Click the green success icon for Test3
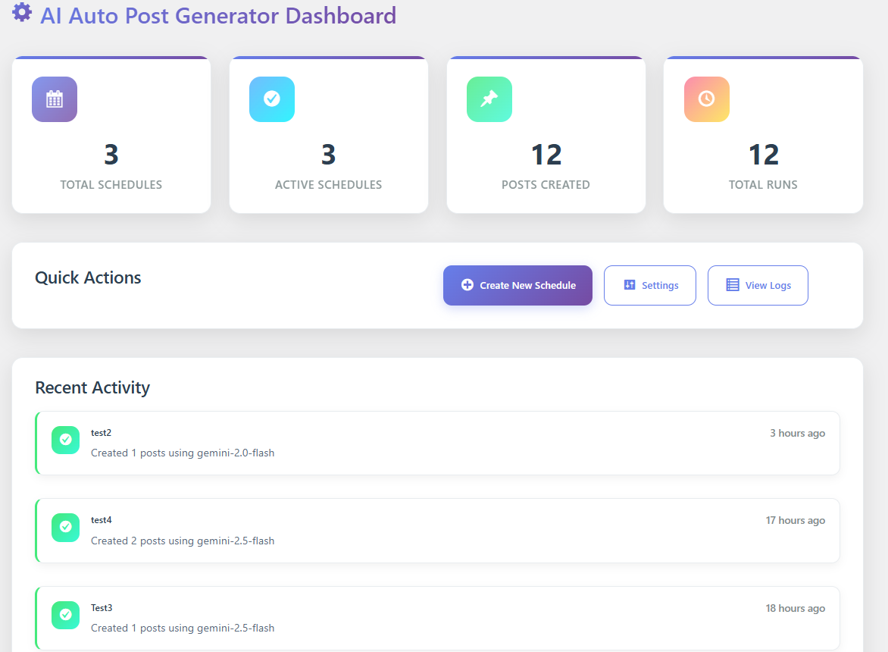 pyautogui.click(x=66, y=615)
